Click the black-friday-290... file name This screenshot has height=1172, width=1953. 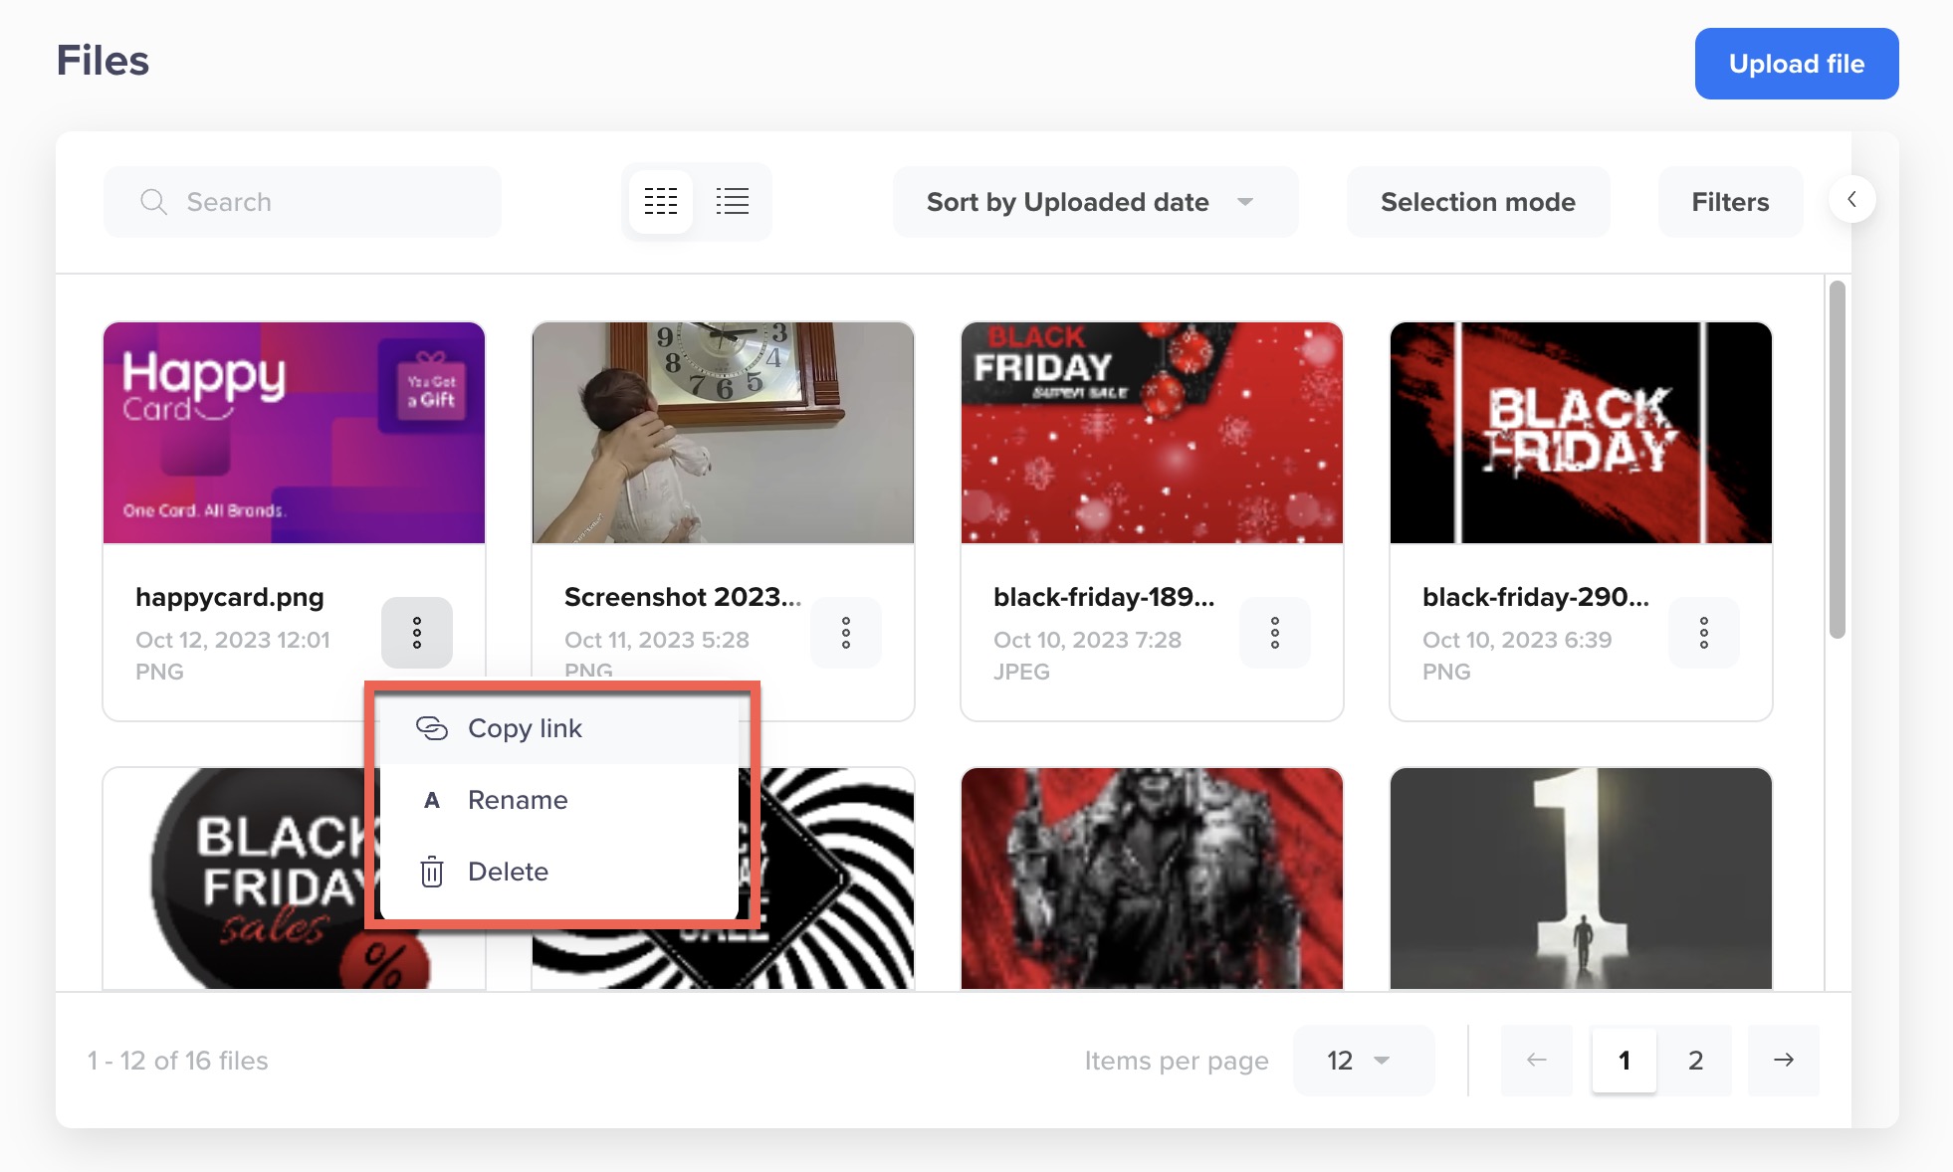[1536, 597]
